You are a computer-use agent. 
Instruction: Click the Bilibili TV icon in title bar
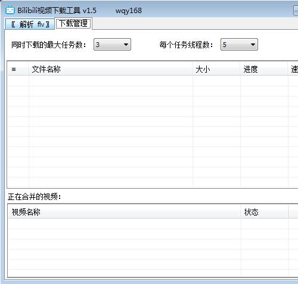[10, 10]
